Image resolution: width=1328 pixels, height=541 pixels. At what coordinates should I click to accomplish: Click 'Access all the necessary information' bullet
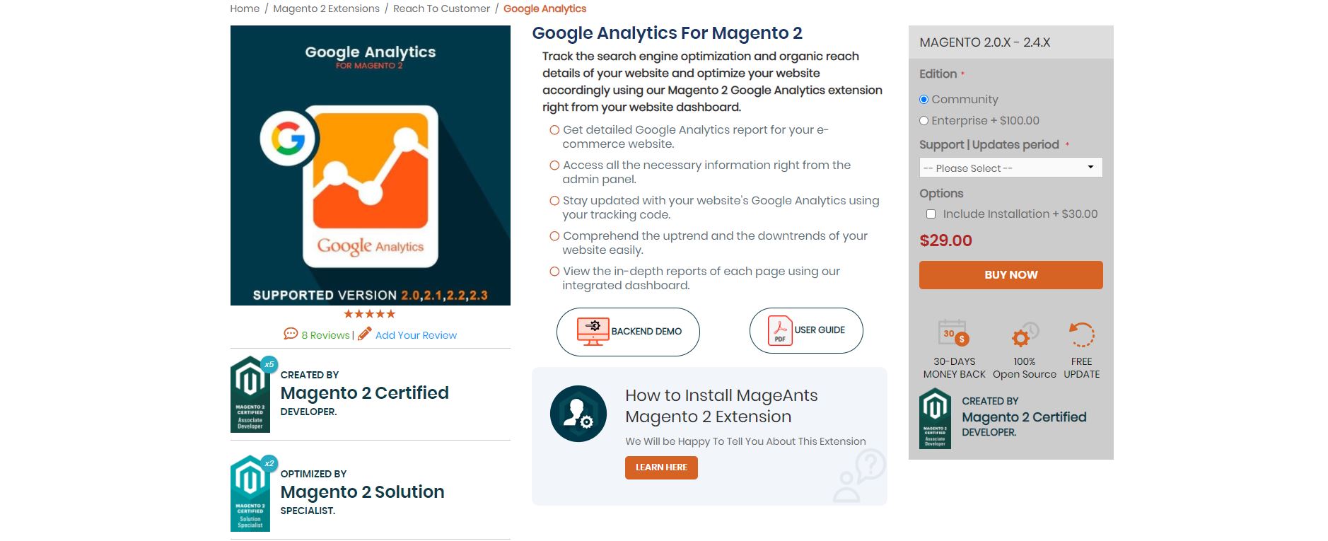coord(706,172)
